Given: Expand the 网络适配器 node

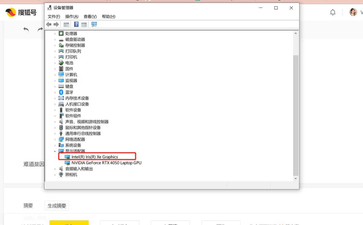Looking at the screenshot, I should pos(55,139).
